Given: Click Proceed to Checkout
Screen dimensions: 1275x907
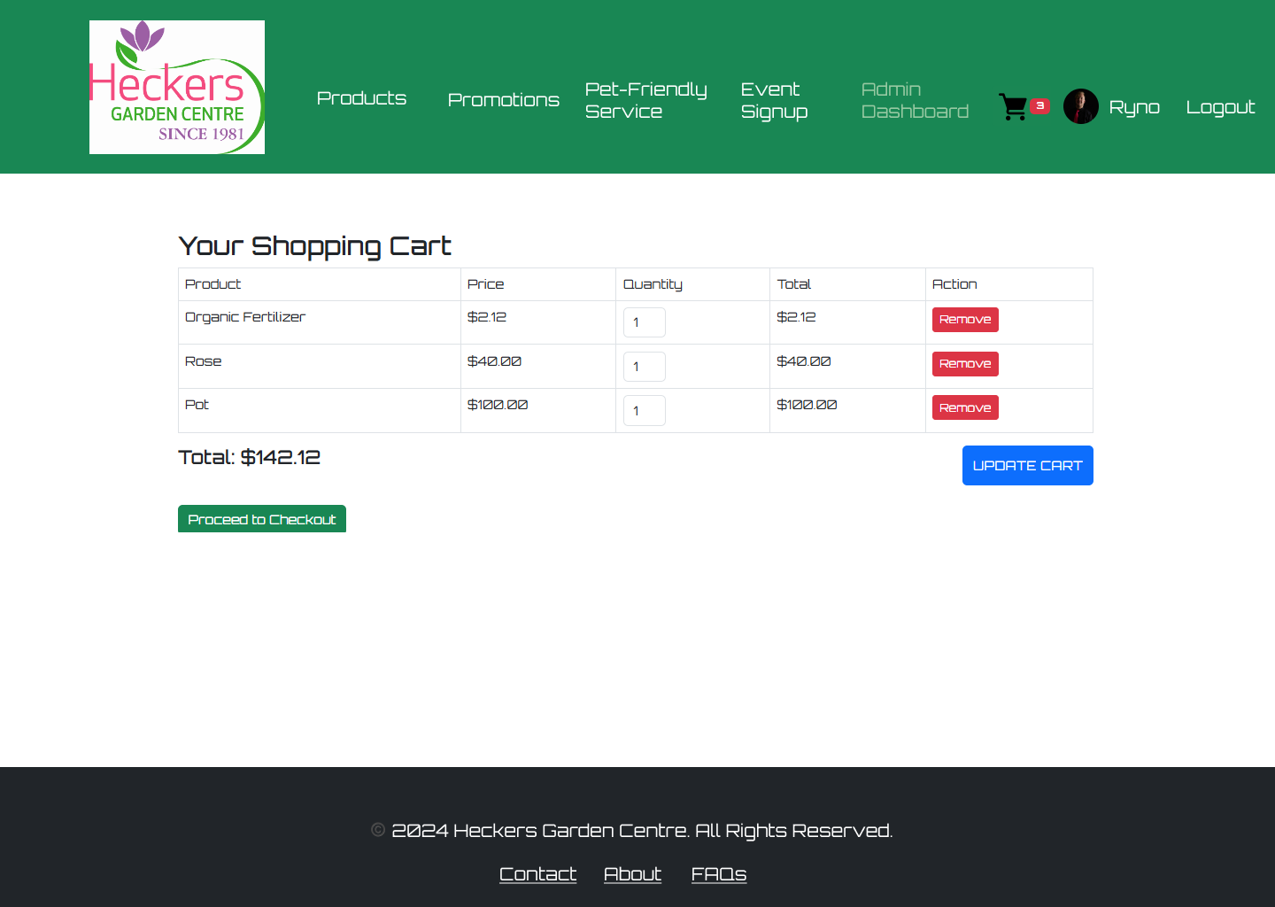Looking at the screenshot, I should (x=262, y=519).
